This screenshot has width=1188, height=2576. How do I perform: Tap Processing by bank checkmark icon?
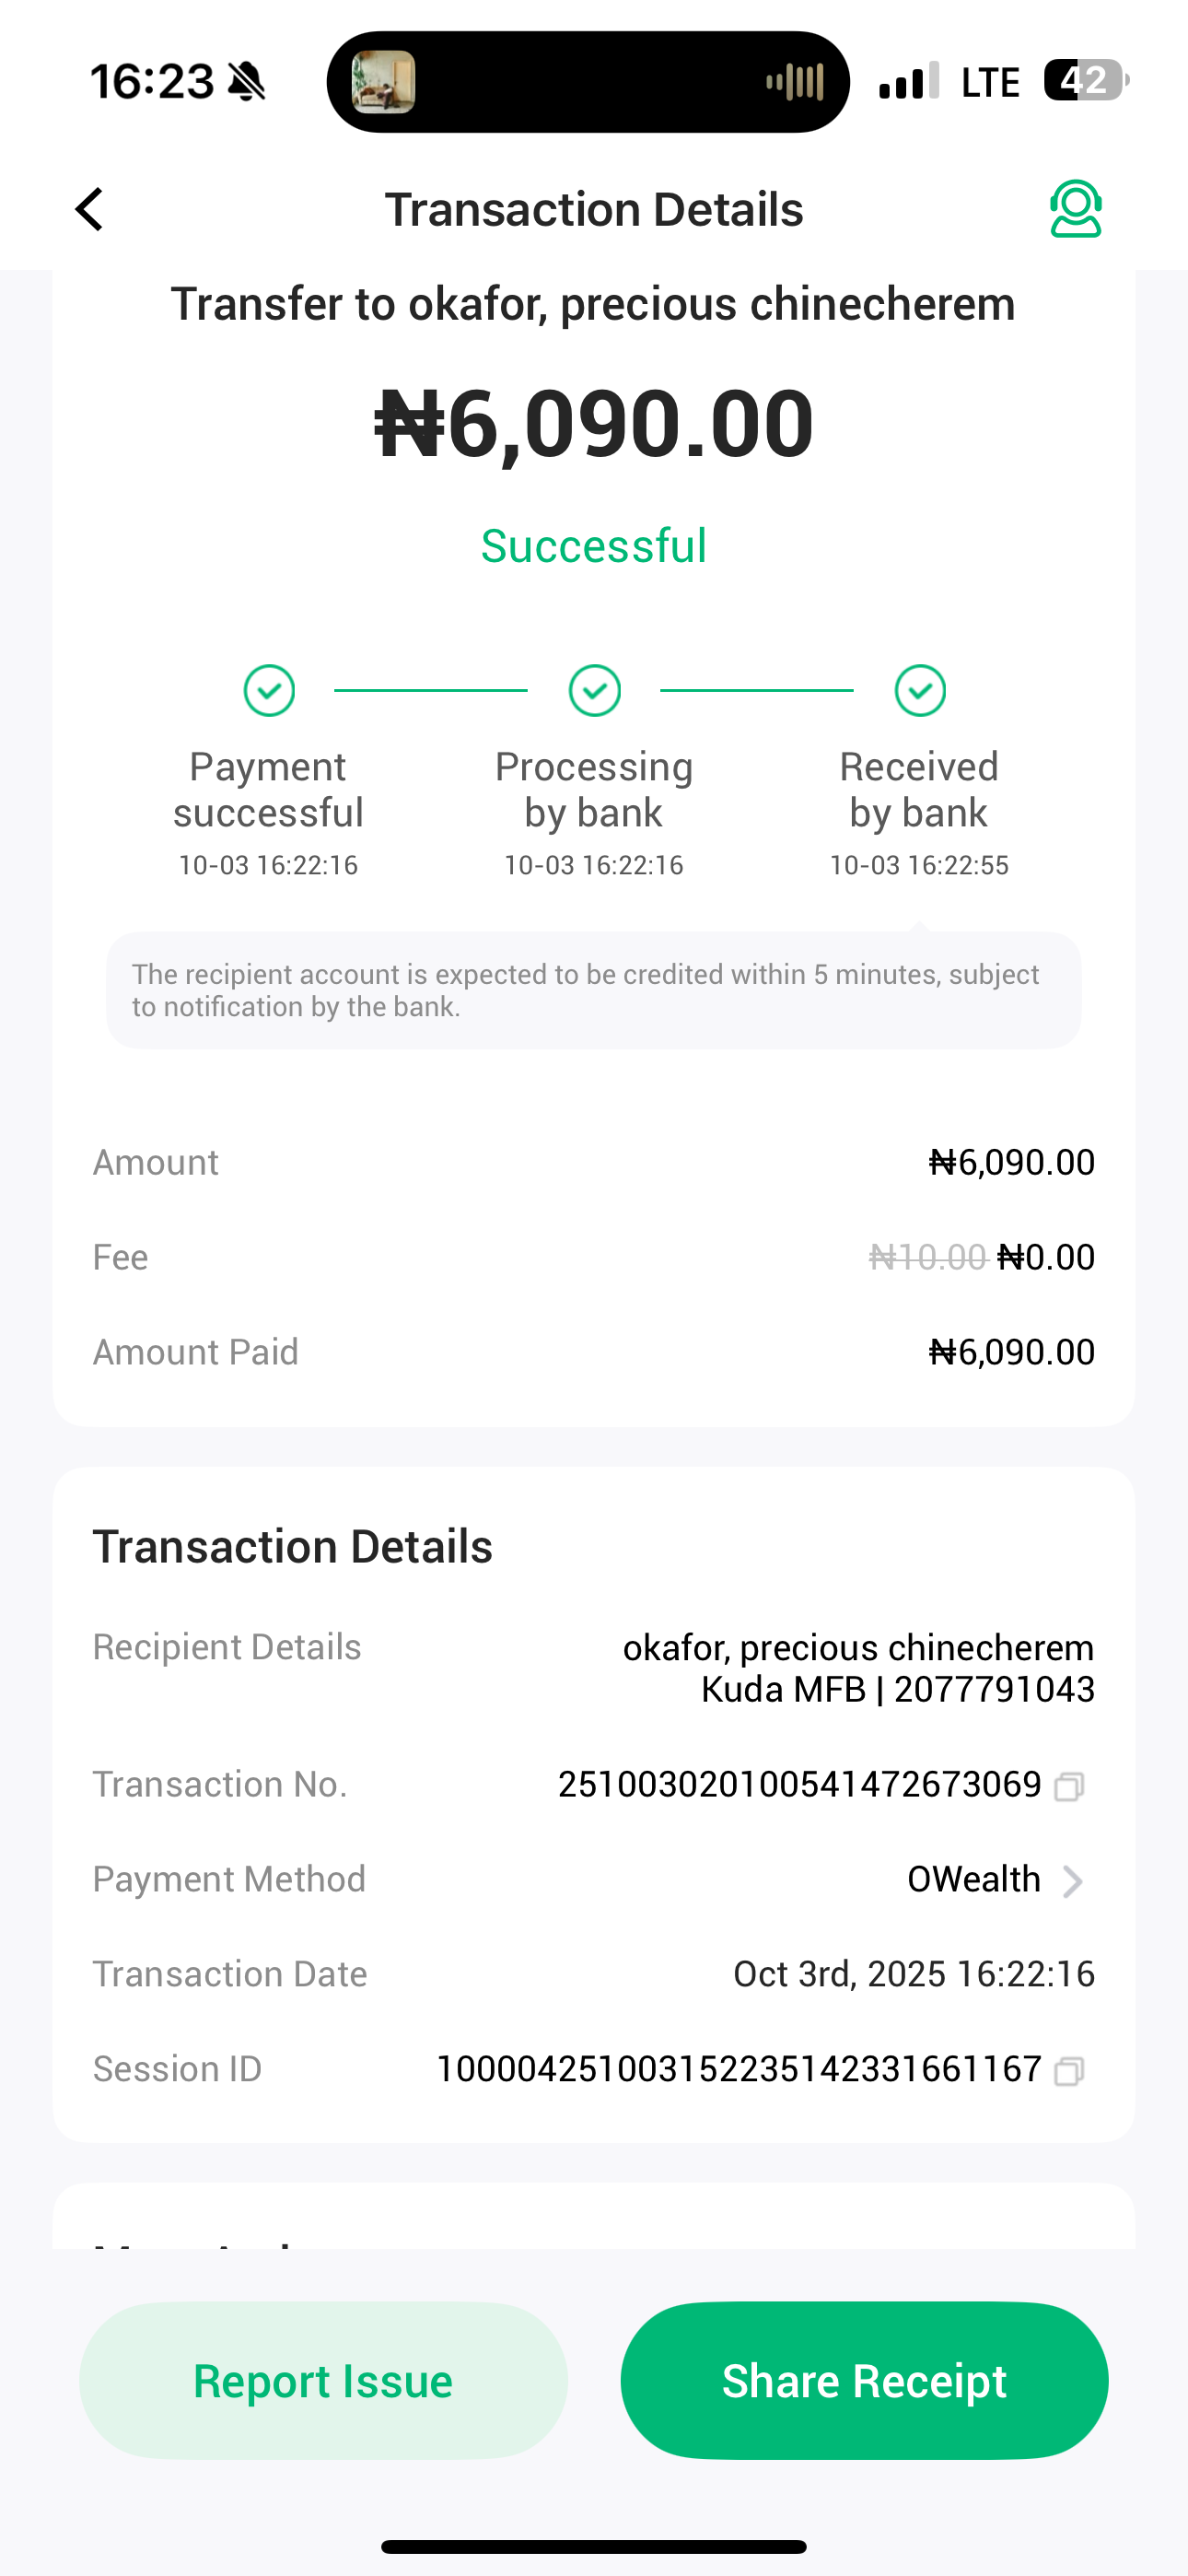pyautogui.click(x=595, y=691)
